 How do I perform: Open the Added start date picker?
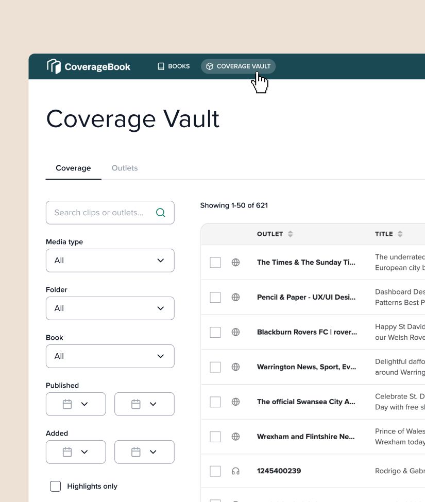76,452
